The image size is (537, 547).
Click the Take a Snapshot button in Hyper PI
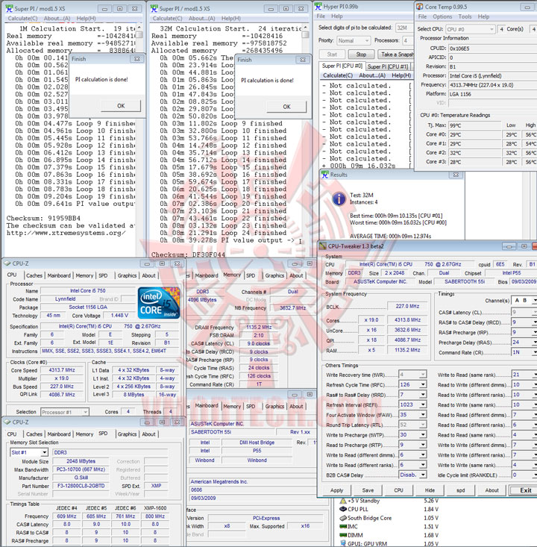(x=396, y=54)
